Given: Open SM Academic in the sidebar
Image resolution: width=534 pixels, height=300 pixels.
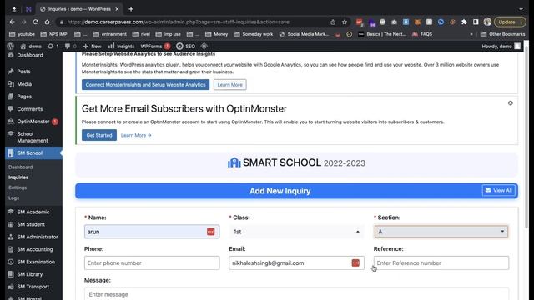Looking at the screenshot, I should [33, 212].
